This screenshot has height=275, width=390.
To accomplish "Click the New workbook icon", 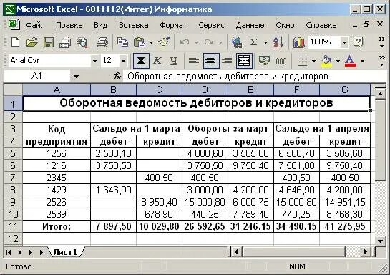I will pos(16,42).
